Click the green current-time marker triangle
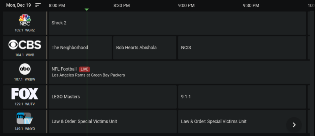Image resolution: width=315 pixels, height=136 pixels. [87, 10]
